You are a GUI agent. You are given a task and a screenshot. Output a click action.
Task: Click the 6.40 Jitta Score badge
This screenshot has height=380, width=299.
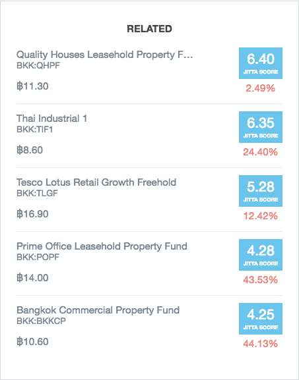[261, 63]
